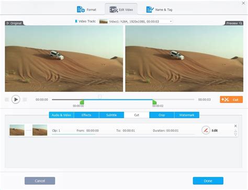248x190 pixels.
Task: Open the Effects tab
Action: [x=86, y=115]
